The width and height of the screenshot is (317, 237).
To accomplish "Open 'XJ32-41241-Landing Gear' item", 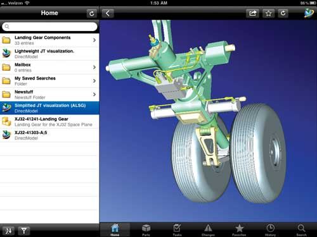I will 49,121.
